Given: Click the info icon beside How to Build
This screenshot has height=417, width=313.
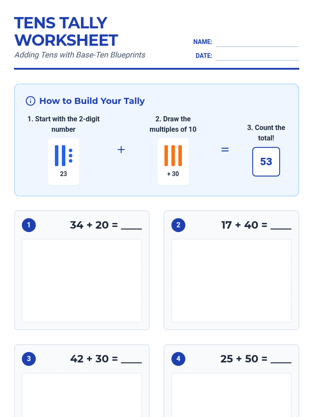Looking at the screenshot, I should [x=31, y=101].
